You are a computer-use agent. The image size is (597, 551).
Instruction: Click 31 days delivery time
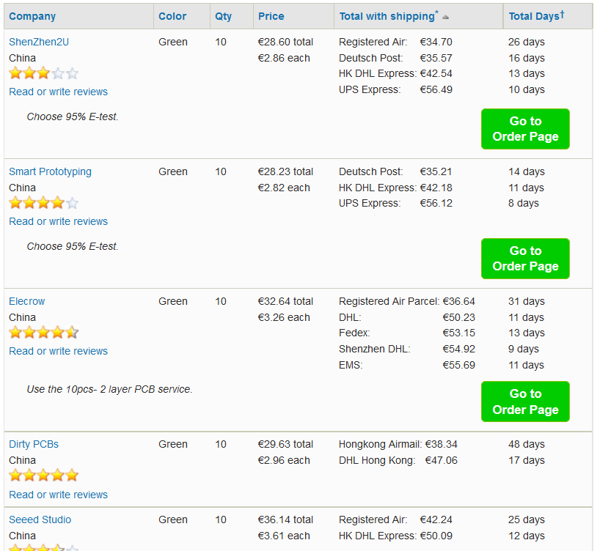click(x=527, y=301)
